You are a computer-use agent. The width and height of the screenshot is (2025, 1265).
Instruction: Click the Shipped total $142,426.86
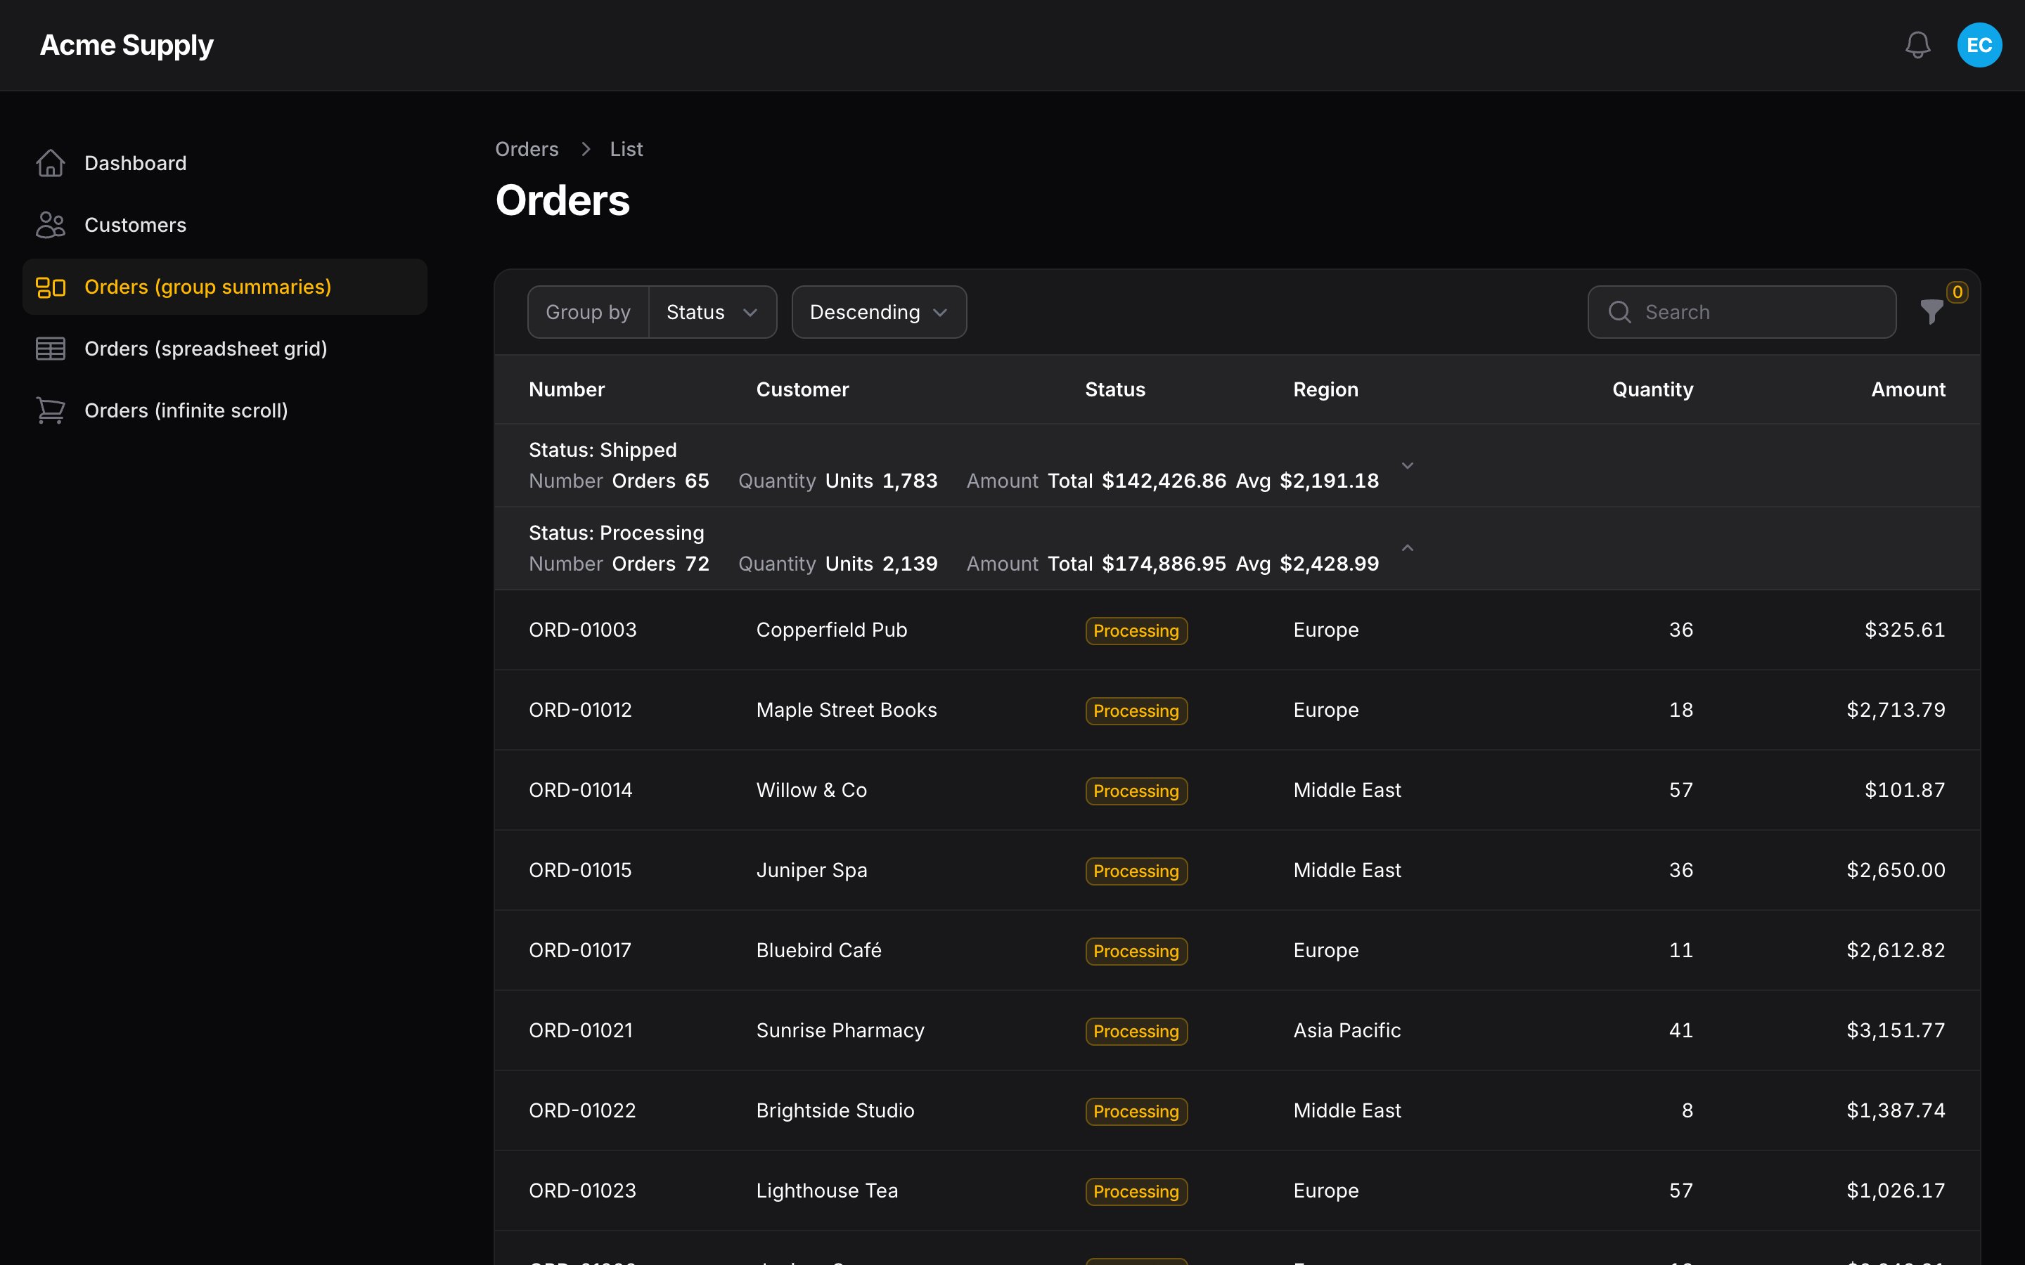point(1164,481)
